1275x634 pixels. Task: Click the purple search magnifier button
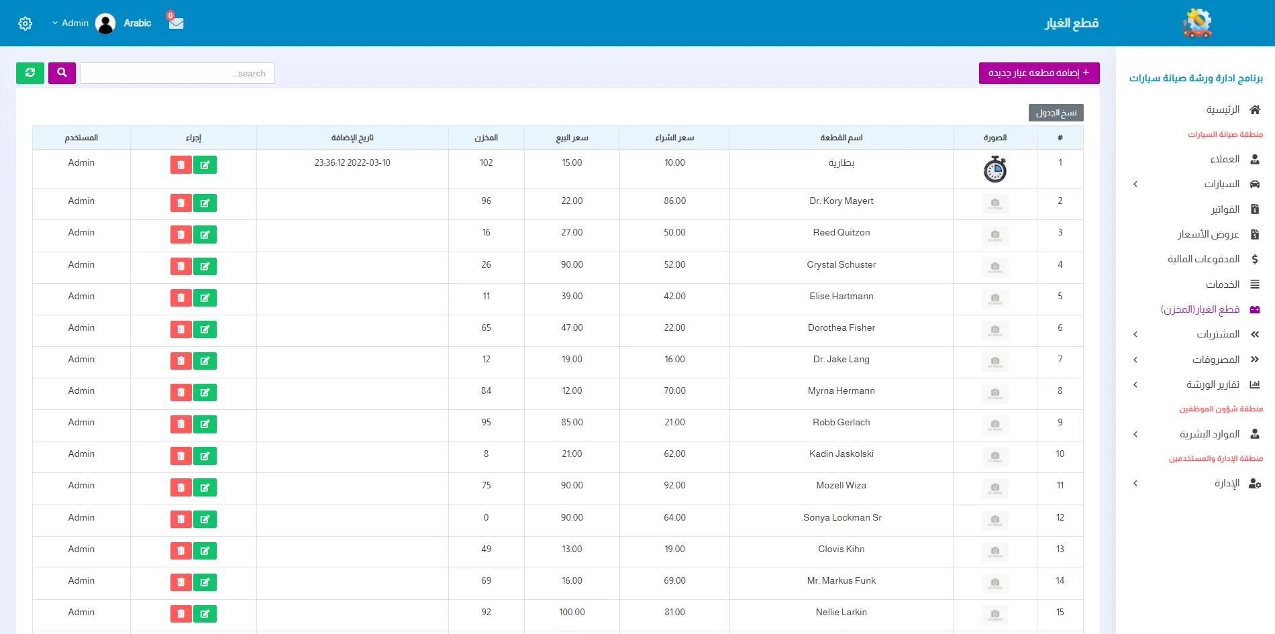pyautogui.click(x=62, y=73)
